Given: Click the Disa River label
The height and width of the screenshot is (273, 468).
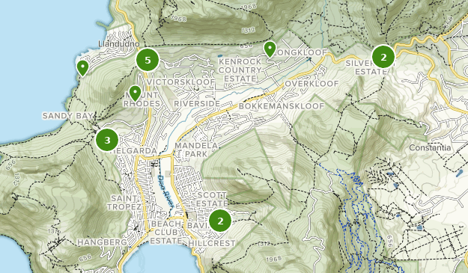Looking at the screenshot, I should [x=165, y=191].
